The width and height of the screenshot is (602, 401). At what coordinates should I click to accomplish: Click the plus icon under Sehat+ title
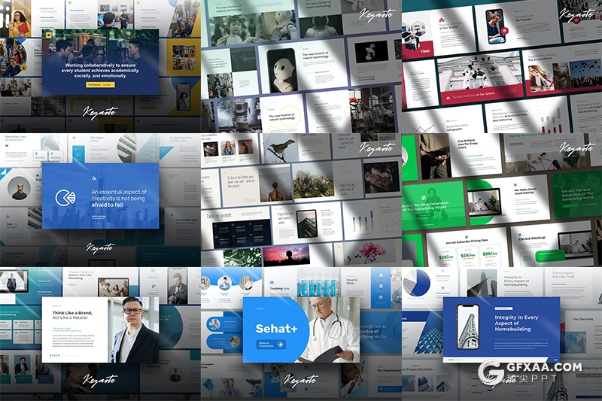(x=281, y=344)
